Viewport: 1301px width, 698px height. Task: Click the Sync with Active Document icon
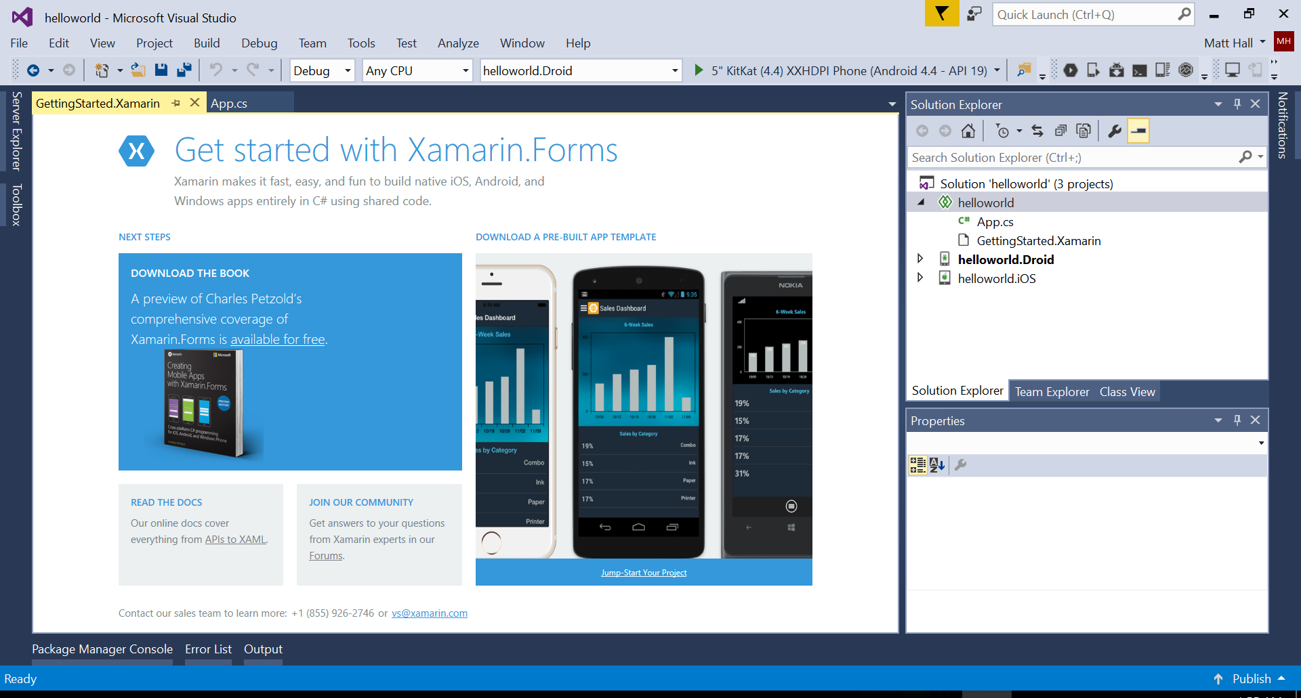coord(1037,131)
